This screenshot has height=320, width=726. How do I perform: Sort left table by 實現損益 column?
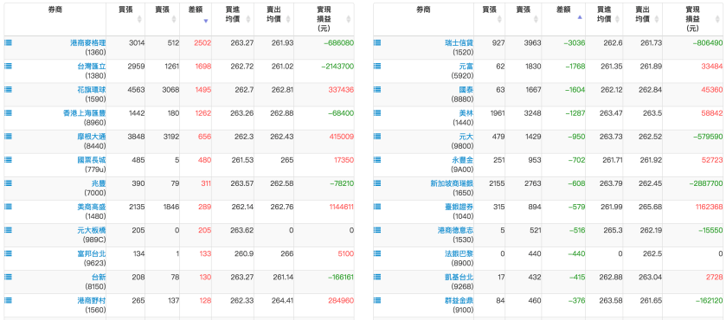pos(348,19)
